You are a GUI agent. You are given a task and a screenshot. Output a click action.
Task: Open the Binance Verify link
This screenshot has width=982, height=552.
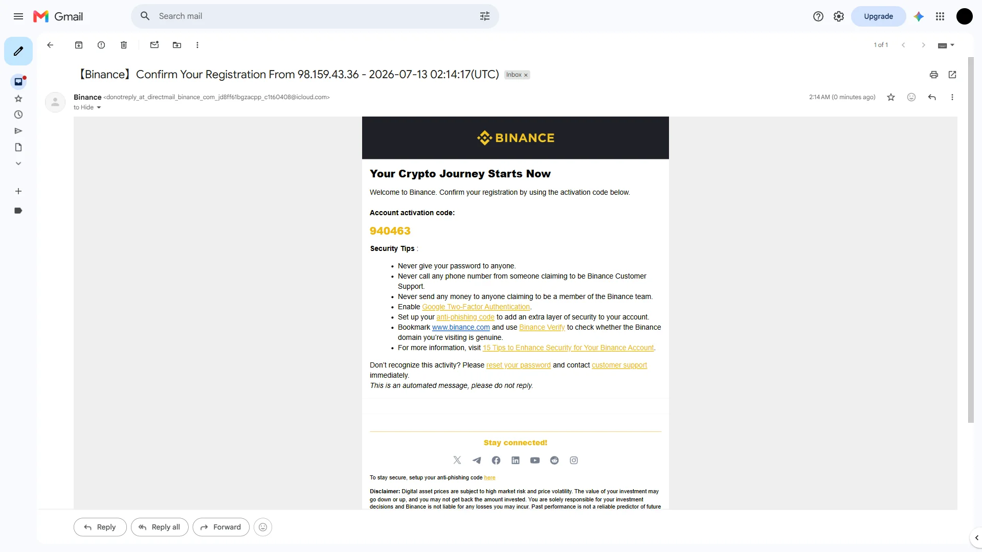click(542, 327)
